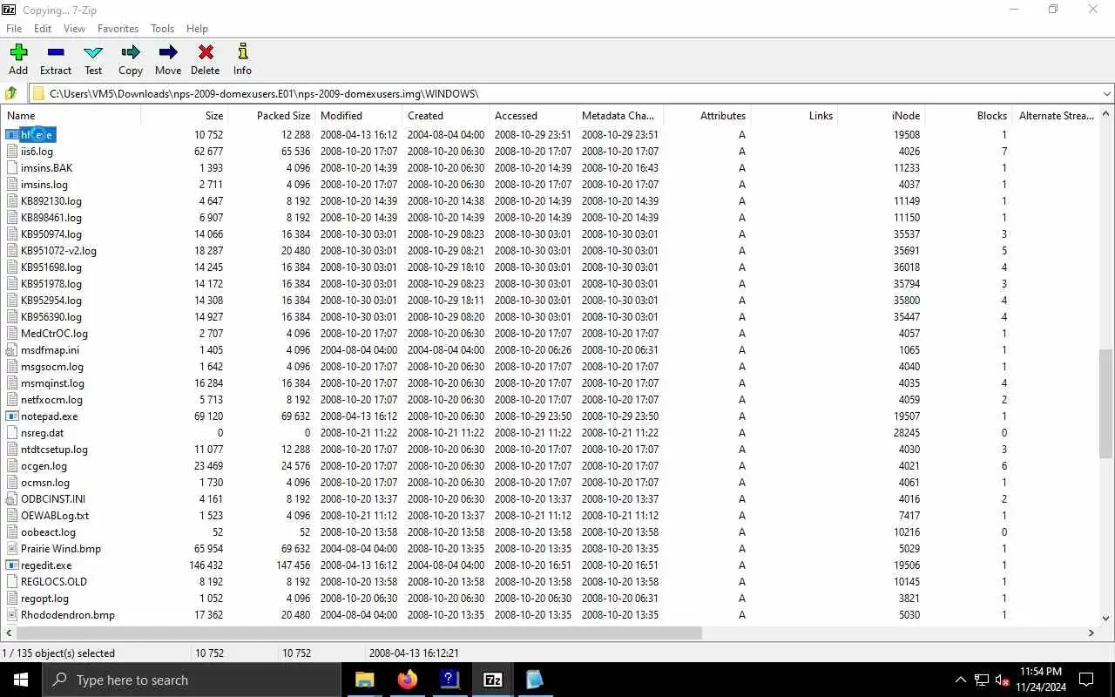Open Firefox from the taskbar
Image resolution: width=1115 pixels, height=697 pixels.
[x=407, y=680]
